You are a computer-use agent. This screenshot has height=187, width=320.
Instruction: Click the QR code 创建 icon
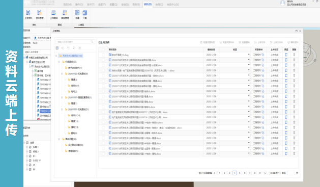click(x=77, y=14)
